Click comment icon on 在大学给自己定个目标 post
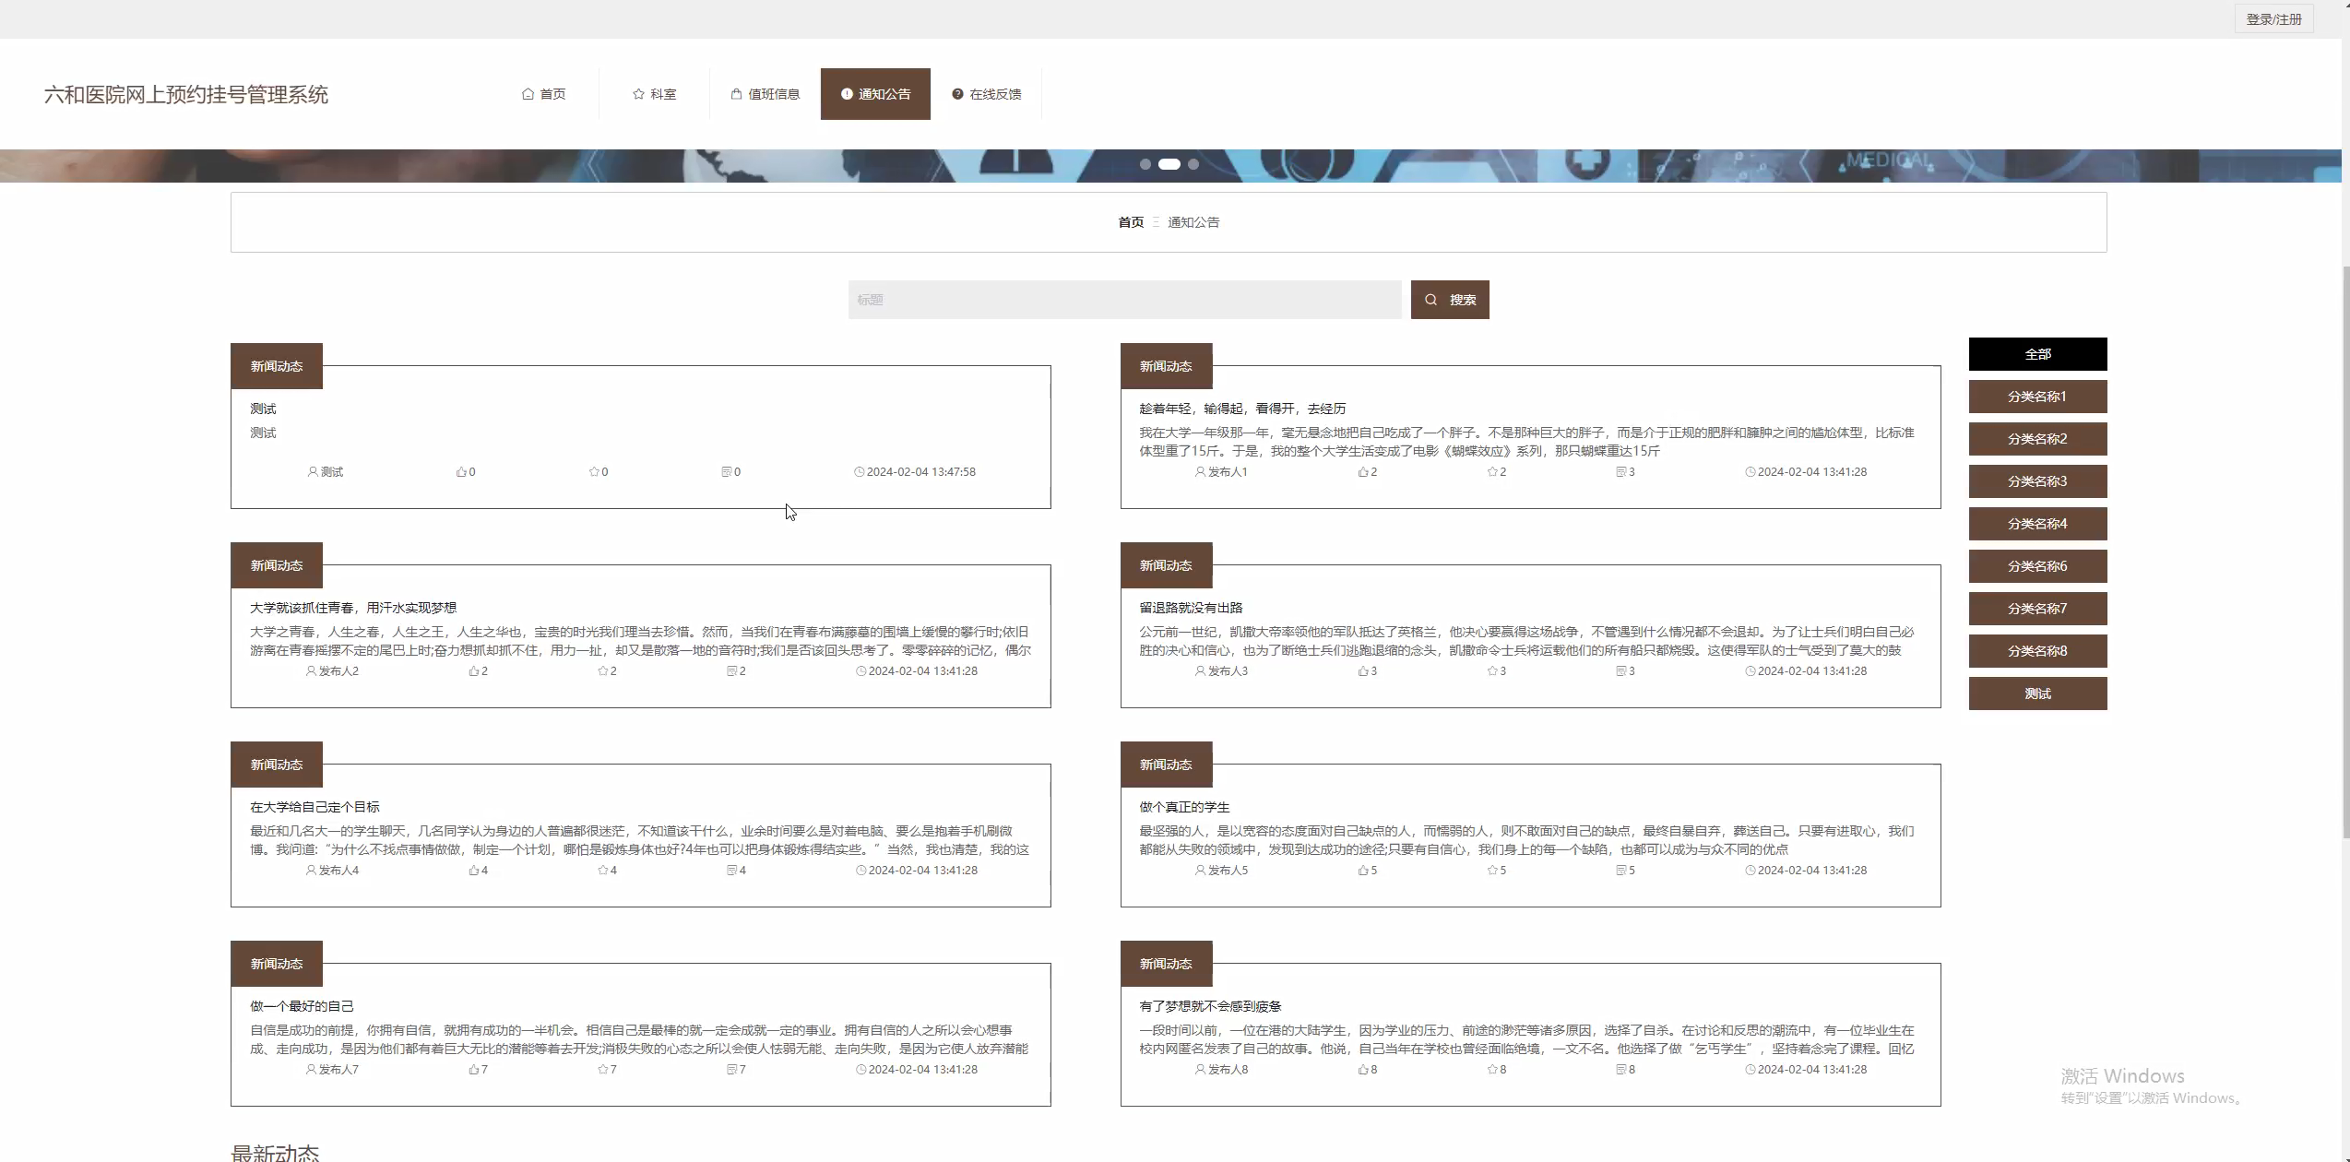 pos(732,871)
